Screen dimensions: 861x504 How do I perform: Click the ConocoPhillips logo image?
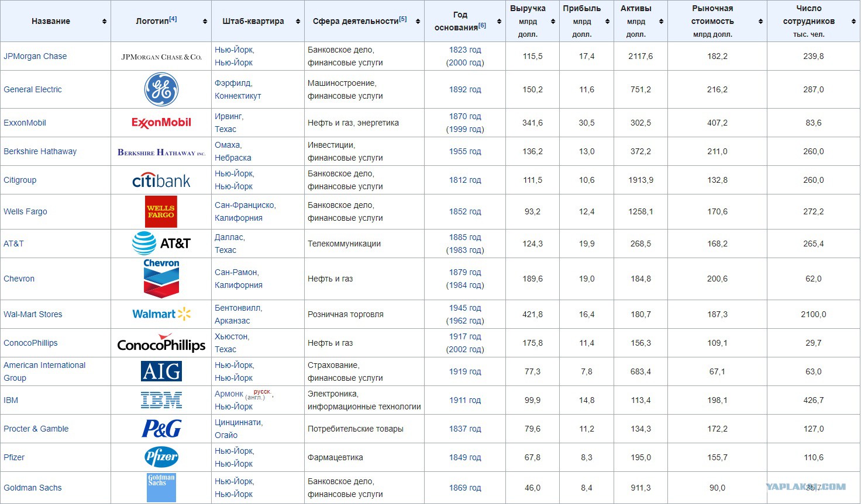tap(161, 343)
